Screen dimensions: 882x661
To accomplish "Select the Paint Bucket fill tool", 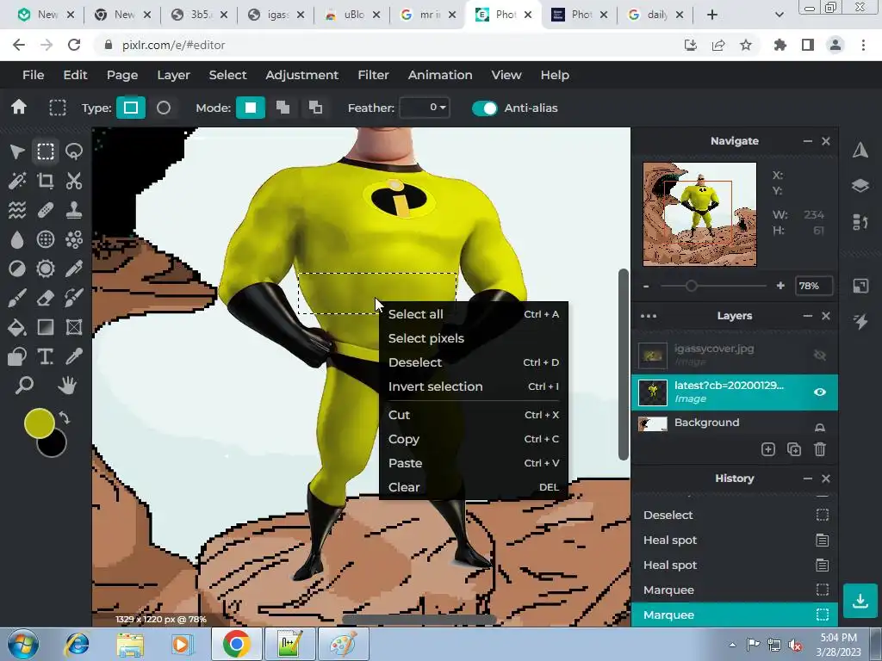I will [x=17, y=327].
